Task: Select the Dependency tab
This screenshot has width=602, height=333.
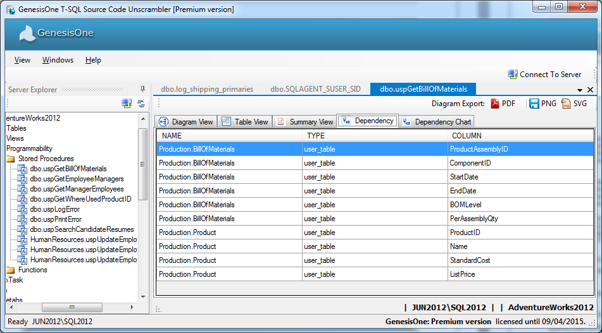Action: point(368,121)
